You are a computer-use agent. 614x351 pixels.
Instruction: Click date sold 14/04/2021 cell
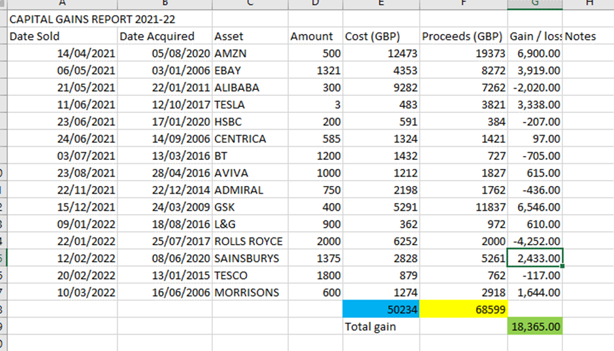(62, 53)
